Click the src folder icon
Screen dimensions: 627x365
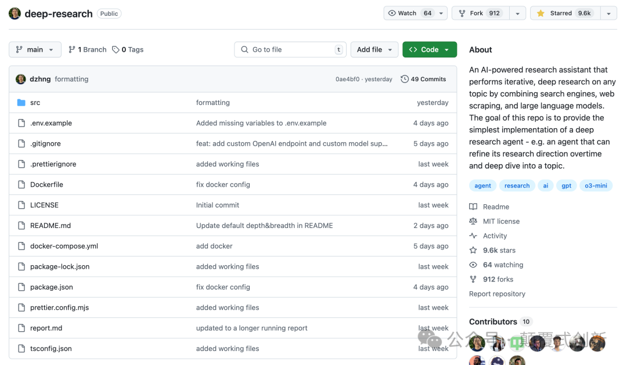coord(21,103)
